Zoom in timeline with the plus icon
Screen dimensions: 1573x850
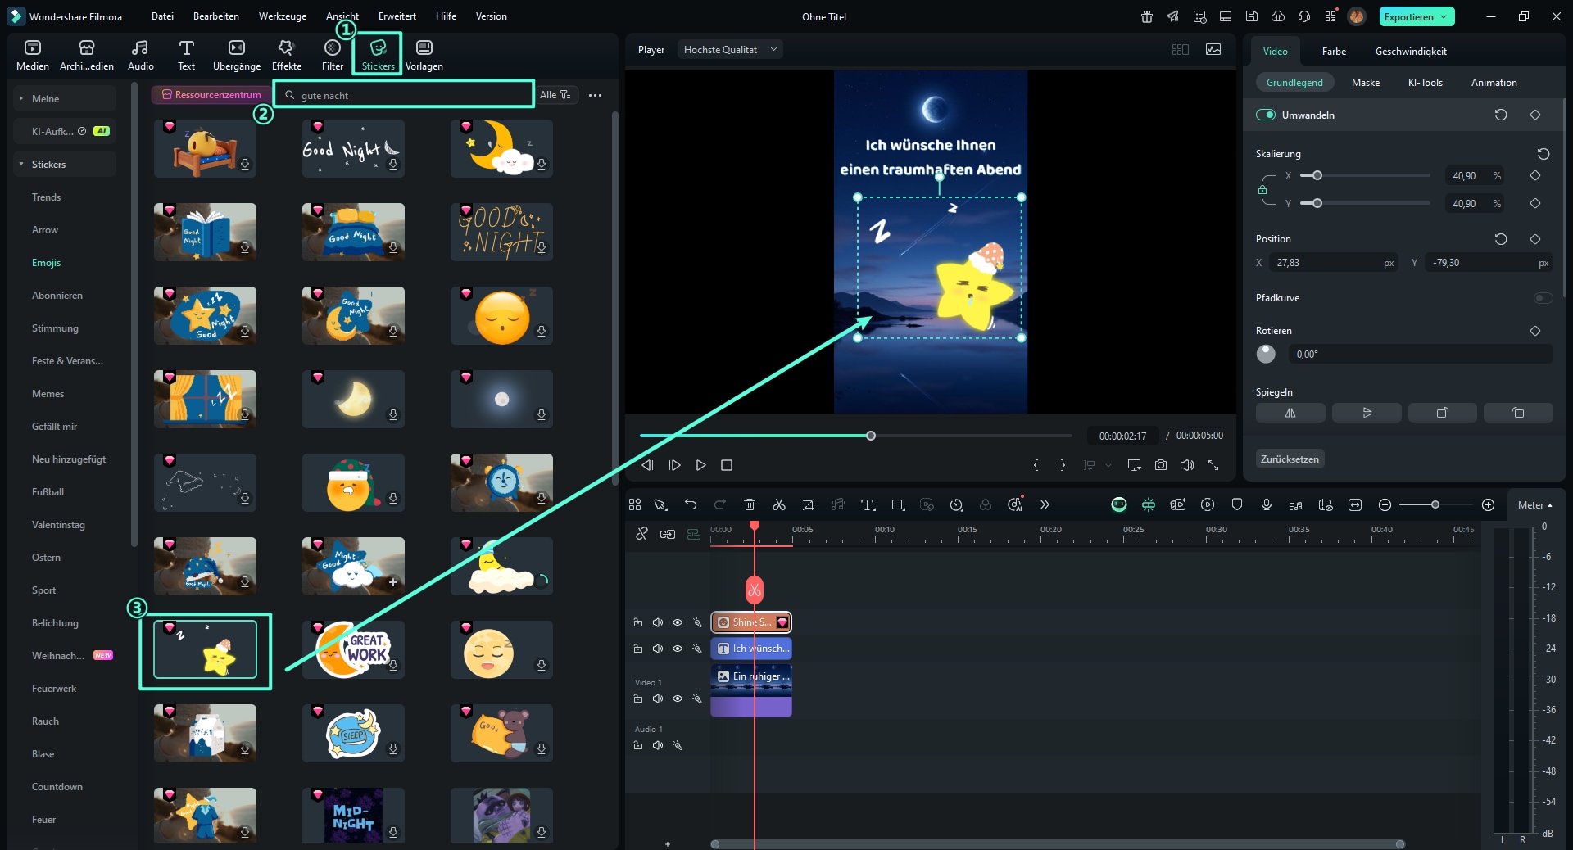[x=1489, y=504]
